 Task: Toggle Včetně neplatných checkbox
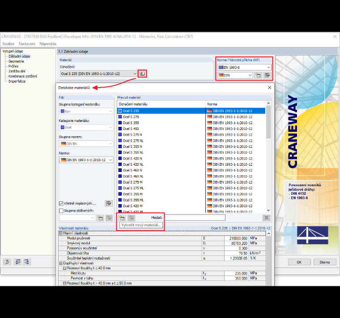[x=61, y=204]
